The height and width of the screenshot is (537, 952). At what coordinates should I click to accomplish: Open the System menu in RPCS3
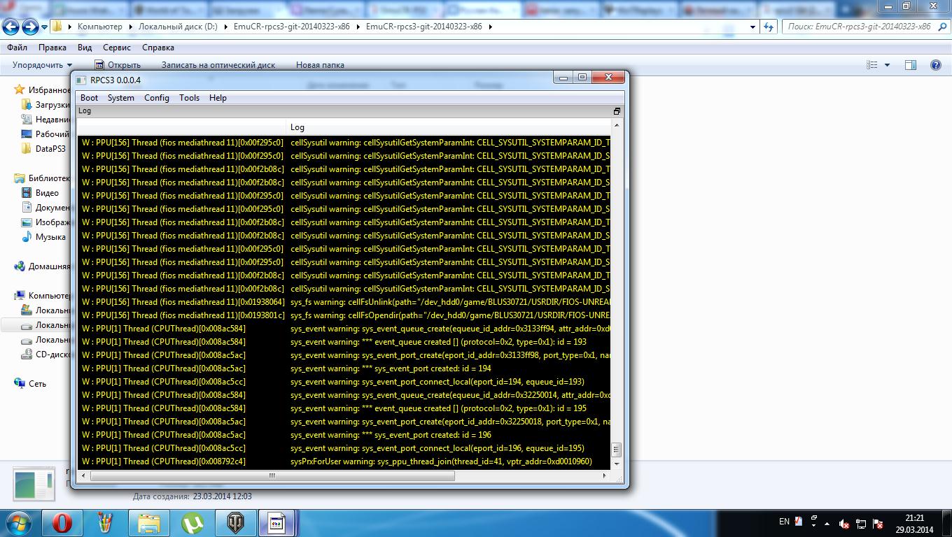point(120,98)
